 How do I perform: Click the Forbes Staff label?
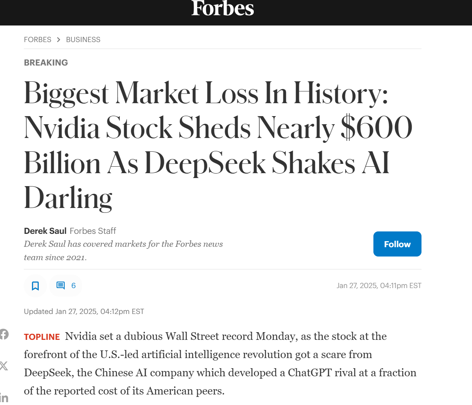point(93,231)
